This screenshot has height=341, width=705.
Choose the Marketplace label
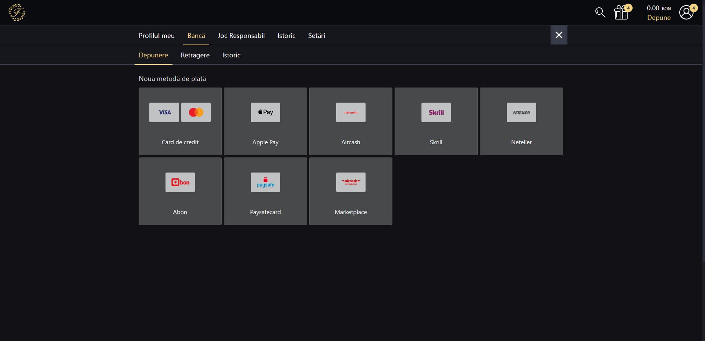pos(351,212)
